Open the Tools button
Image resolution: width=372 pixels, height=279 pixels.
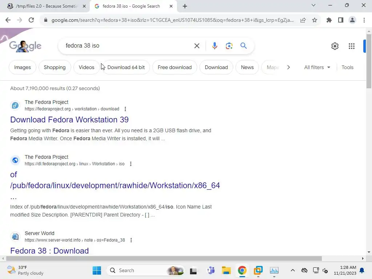[347, 67]
